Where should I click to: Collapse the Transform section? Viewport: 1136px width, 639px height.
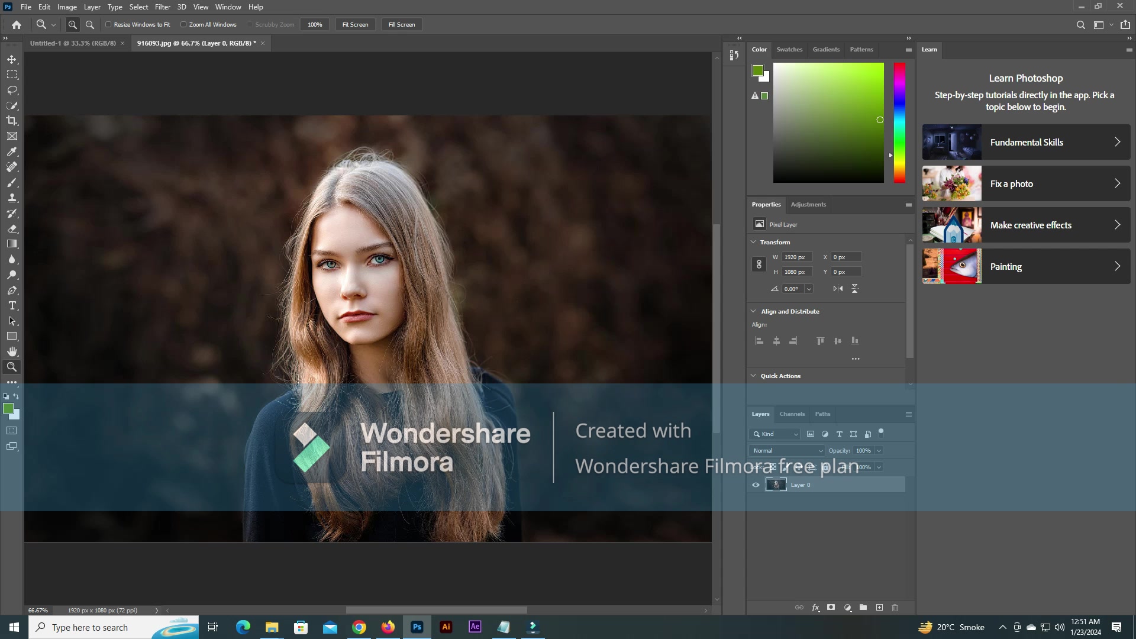click(753, 242)
